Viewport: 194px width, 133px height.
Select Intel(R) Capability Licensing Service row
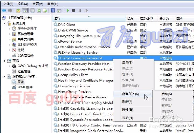tap(85, 108)
